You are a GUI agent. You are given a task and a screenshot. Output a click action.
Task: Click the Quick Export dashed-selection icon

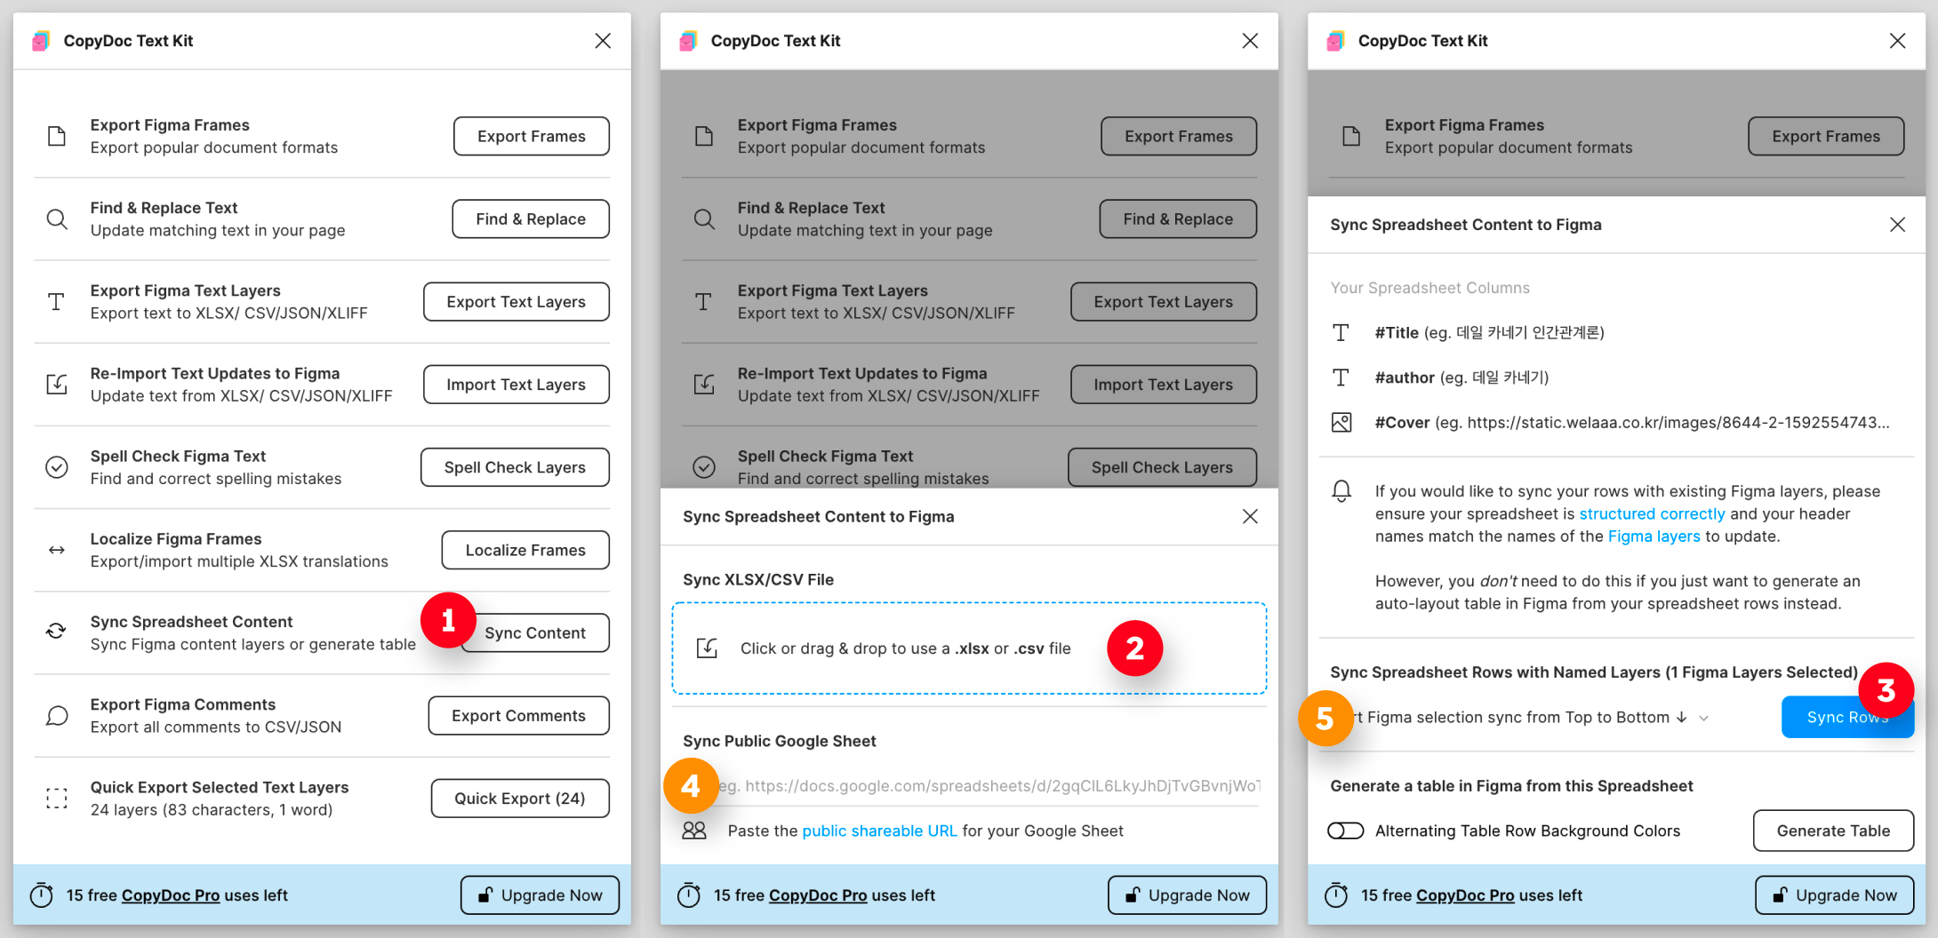[x=57, y=799]
